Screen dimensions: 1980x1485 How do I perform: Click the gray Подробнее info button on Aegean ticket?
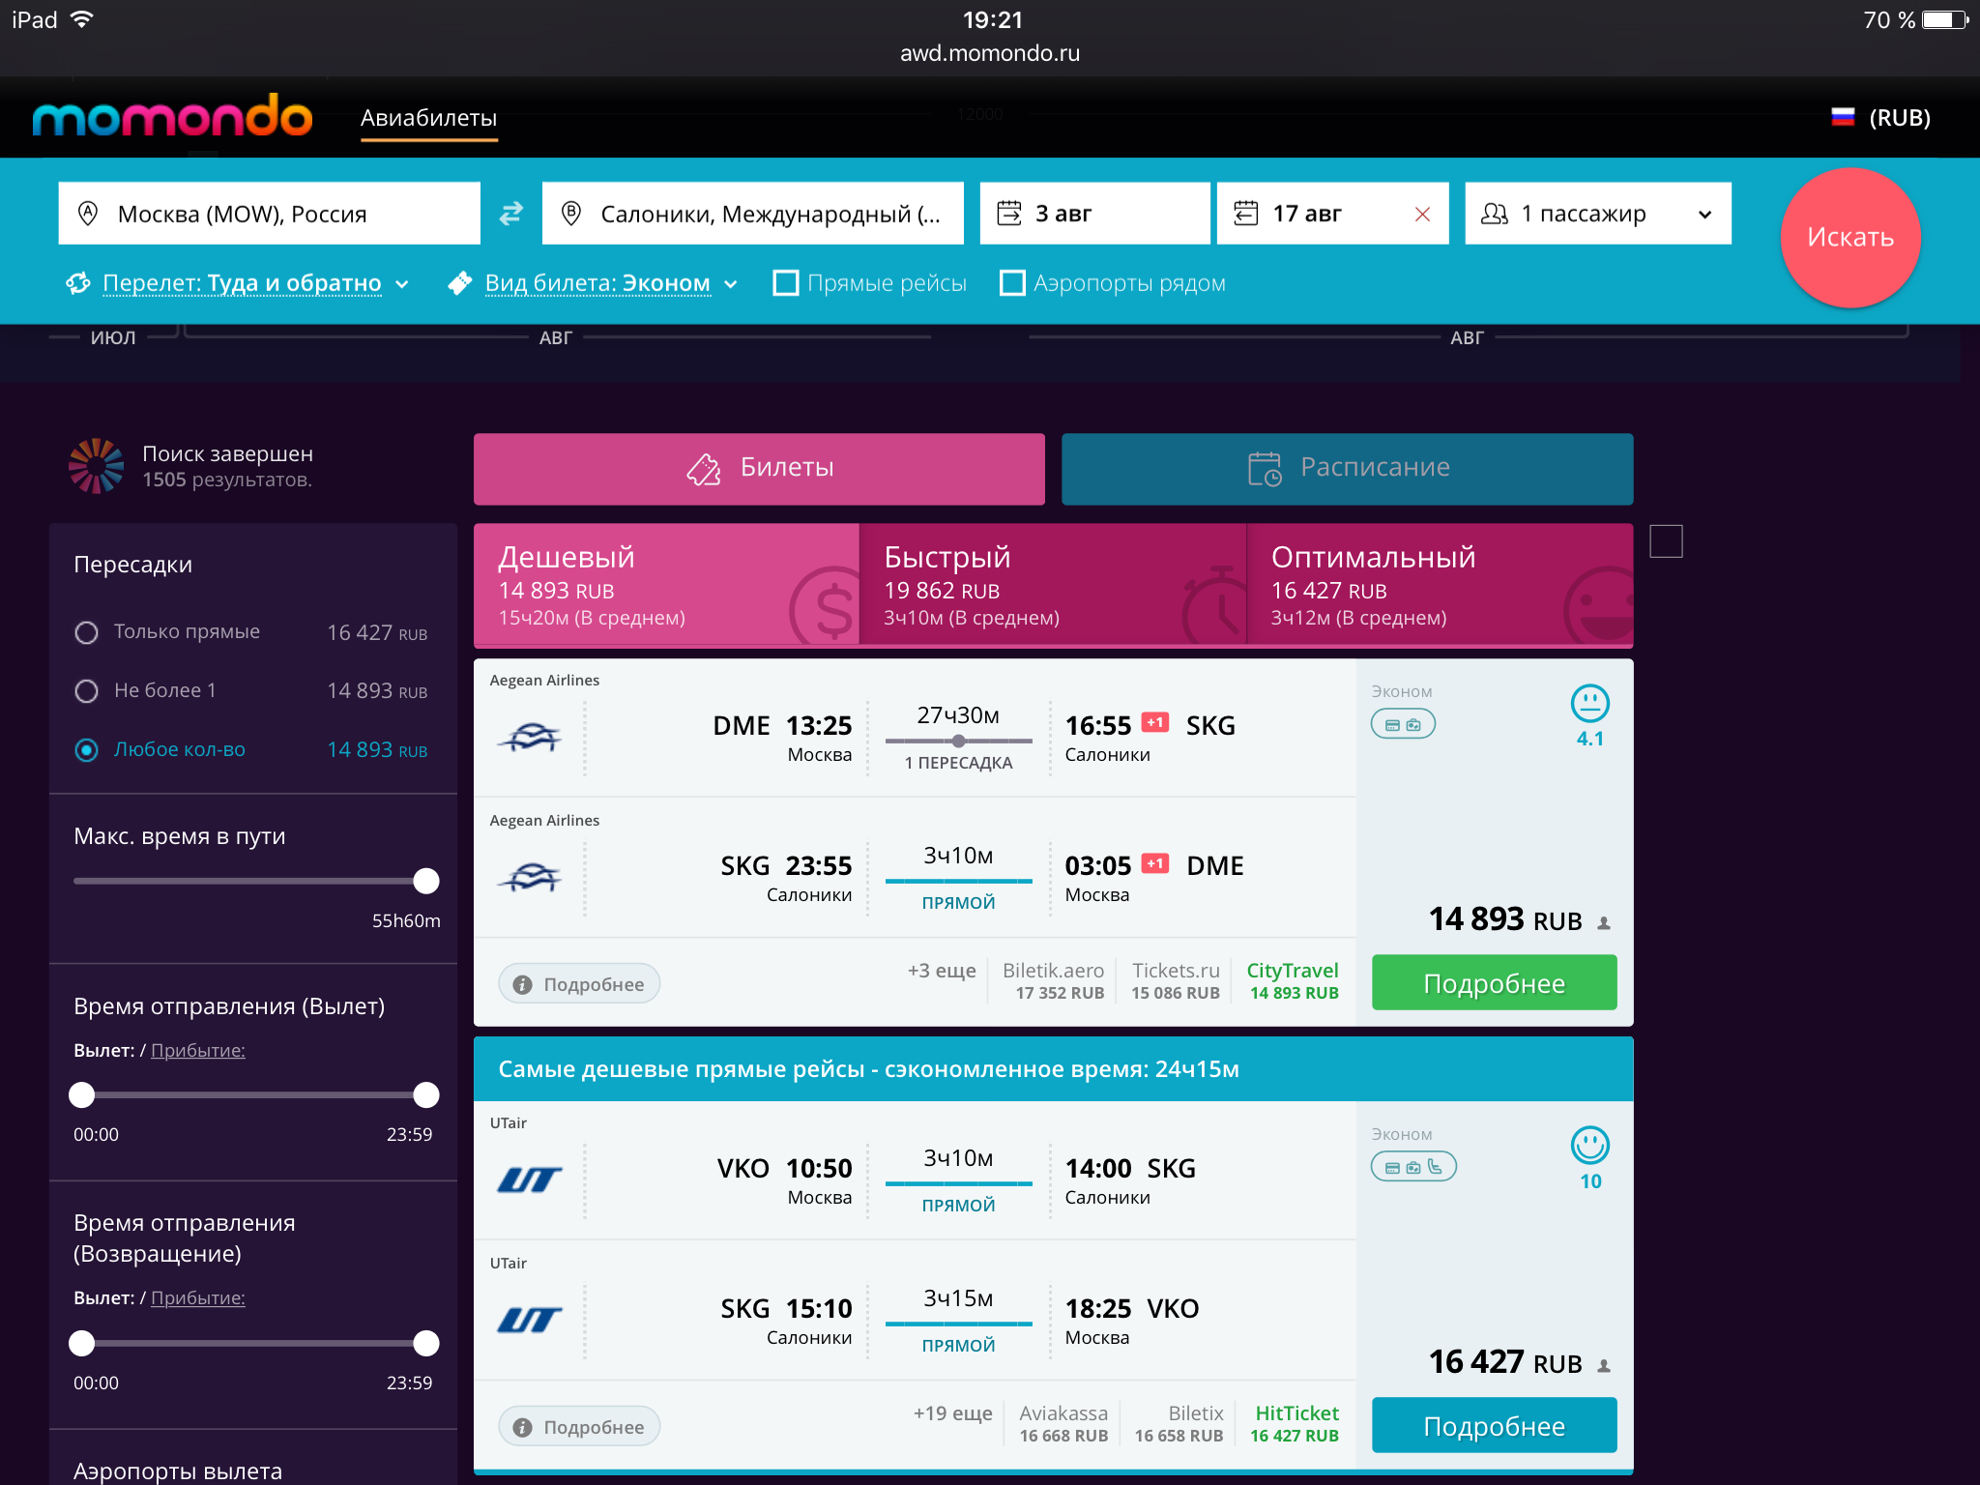579,984
